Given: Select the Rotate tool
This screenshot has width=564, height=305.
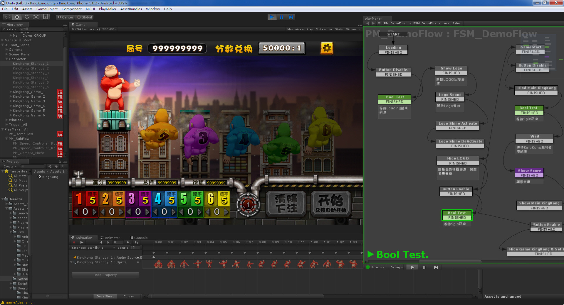Looking at the screenshot, I should [27, 17].
